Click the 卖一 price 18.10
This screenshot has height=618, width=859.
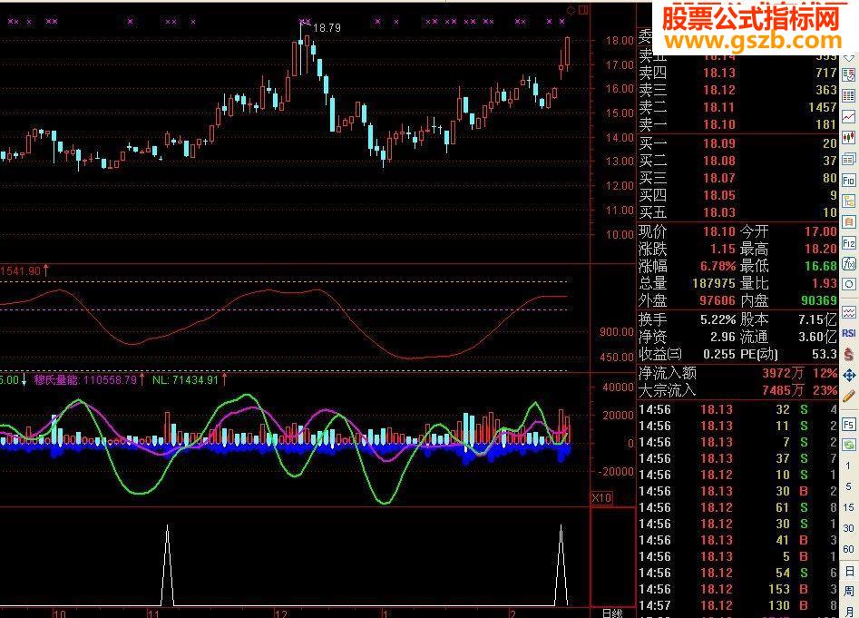point(719,124)
